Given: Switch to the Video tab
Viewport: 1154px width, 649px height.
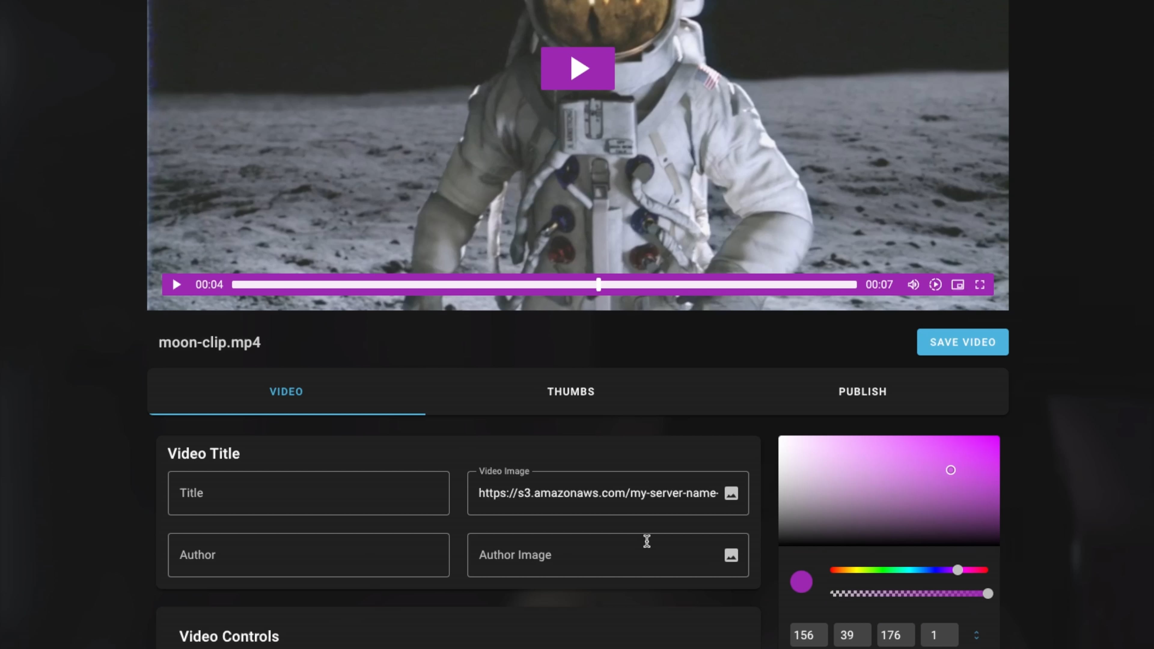Looking at the screenshot, I should (286, 392).
